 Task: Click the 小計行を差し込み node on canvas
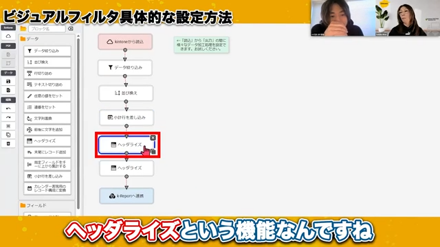(x=126, y=117)
